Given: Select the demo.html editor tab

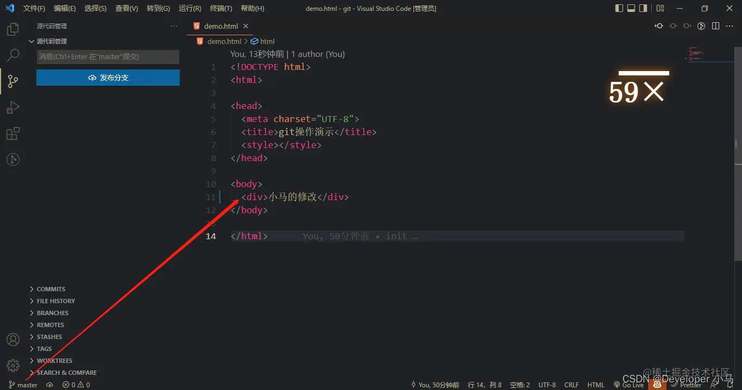Looking at the screenshot, I should tap(221, 26).
